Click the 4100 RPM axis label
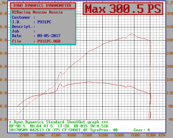Image resolution: width=173 pixels, height=138 pixels. pyautogui.click(x=56, y=135)
